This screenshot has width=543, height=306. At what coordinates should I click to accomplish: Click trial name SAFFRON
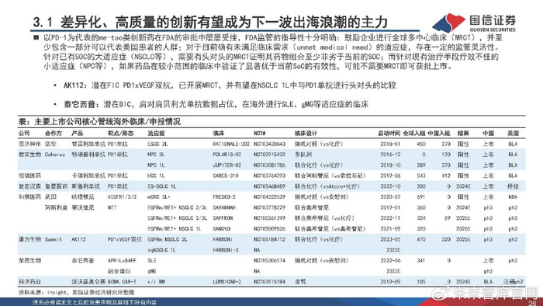(x=223, y=218)
